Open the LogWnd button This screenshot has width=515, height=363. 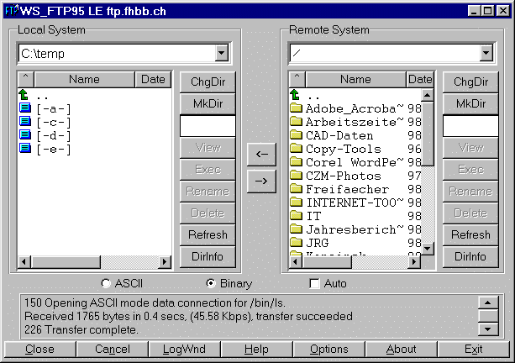(184, 349)
